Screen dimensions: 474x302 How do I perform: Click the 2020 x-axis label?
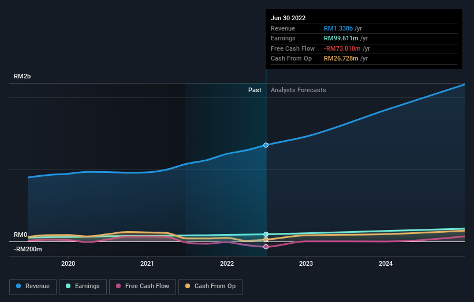coord(68,263)
